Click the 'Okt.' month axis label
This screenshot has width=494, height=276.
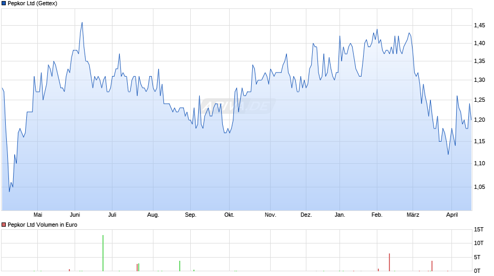[229, 215]
